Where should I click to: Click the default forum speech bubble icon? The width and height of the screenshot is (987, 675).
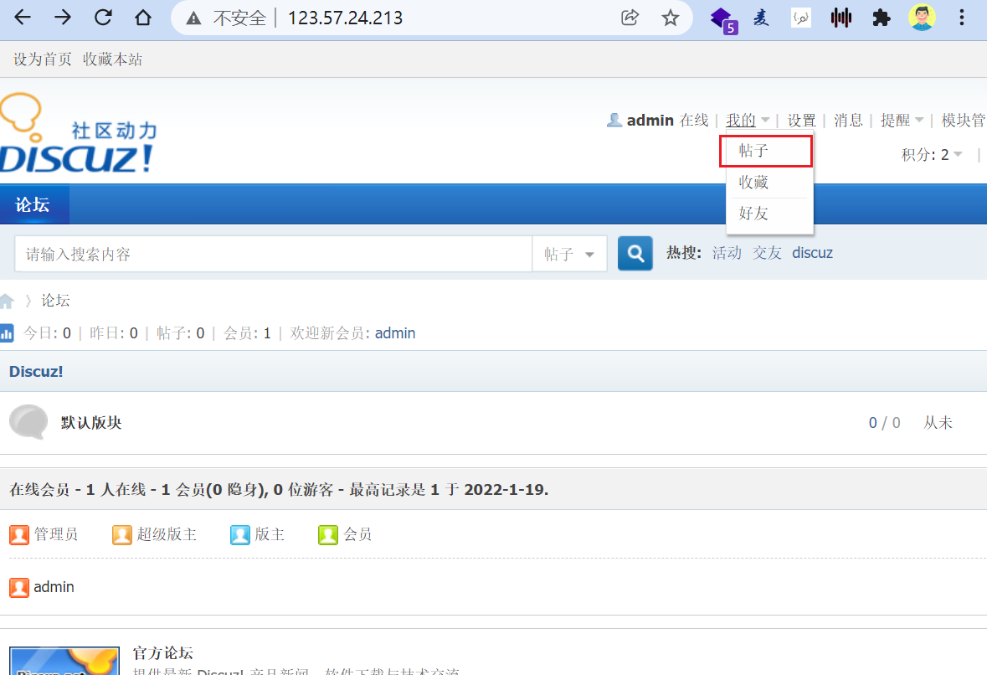point(28,423)
